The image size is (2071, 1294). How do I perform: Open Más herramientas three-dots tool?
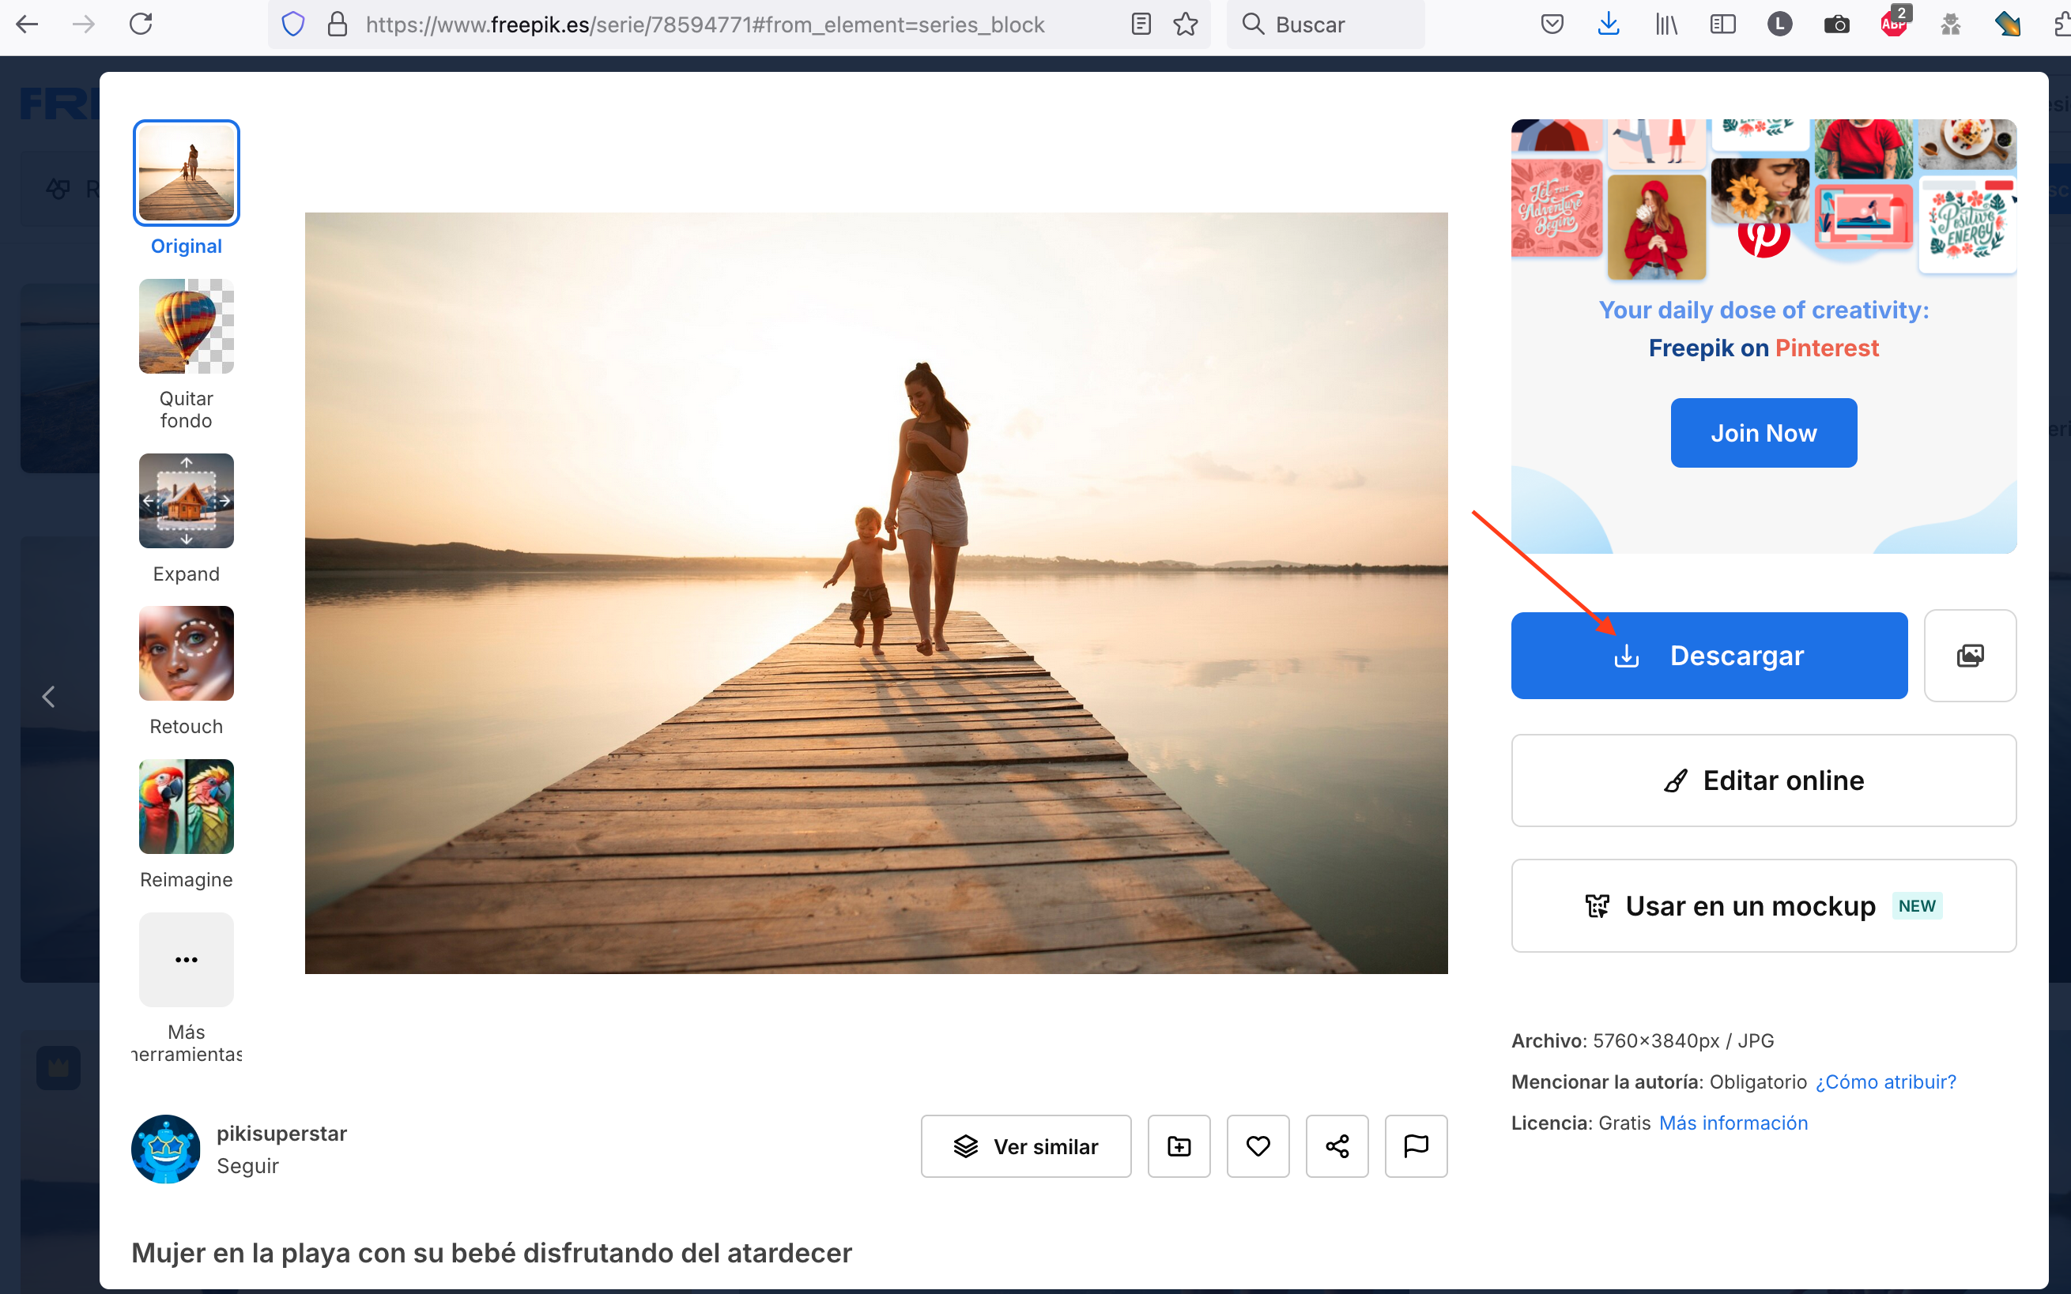[186, 959]
